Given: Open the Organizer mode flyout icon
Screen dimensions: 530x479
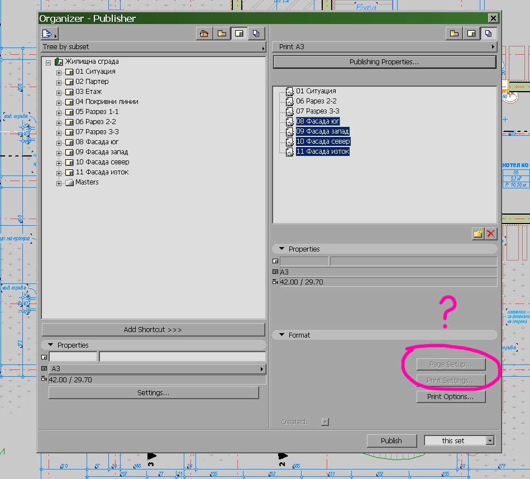Looking at the screenshot, I should tap(49, 34).
